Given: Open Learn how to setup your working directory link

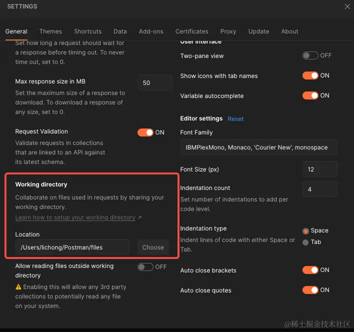Looking at the screenshot, I should (75, 217).
